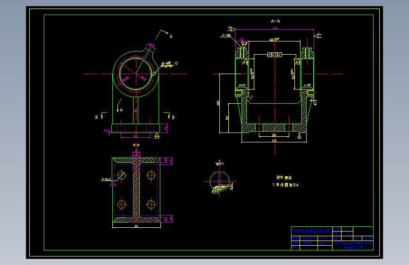Image resolution: width=409 pixels, height=265 pixels.
Task: Click the 4-hole callout leader text in B-B view
Action: point(106,179)
